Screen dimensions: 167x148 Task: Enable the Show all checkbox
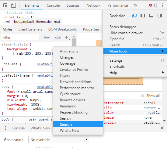tap(142, 96)
